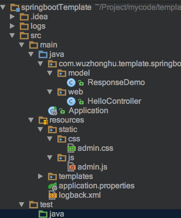
Task: Click the web package icon
Action: tap(62, 92)
